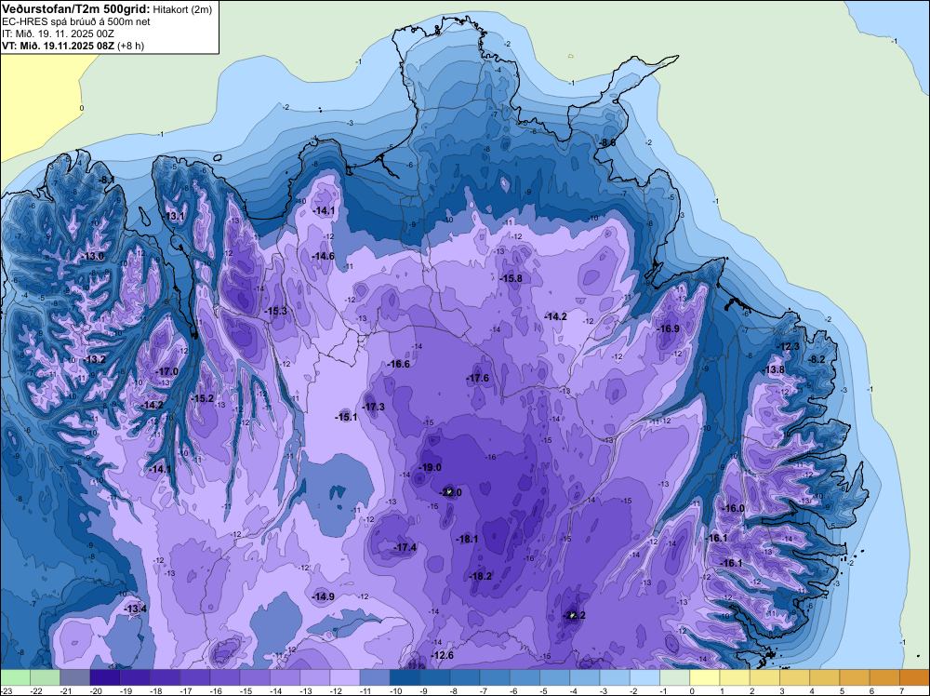Select the pale yellow legend swatch labeled 0
930x696 pixels.
pos(705,677)
